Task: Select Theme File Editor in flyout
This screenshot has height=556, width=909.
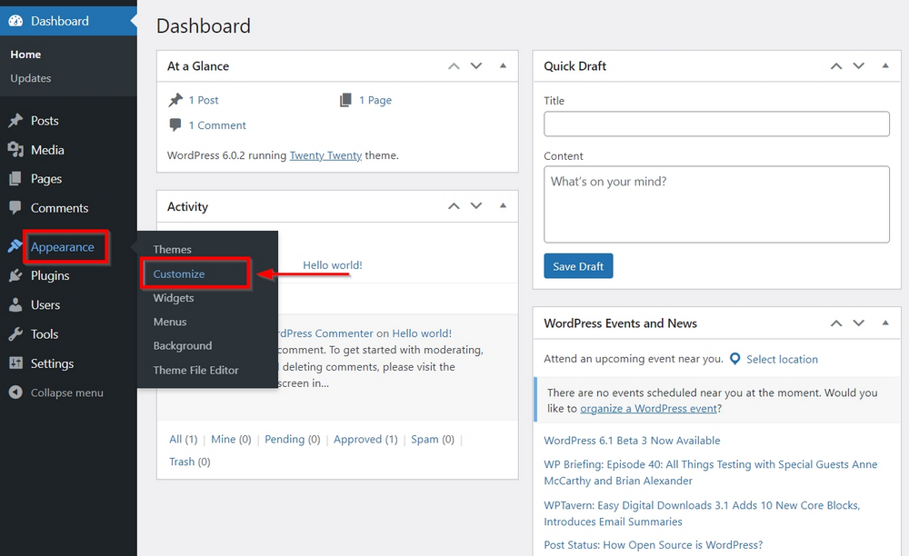Action: coord(196,370)
